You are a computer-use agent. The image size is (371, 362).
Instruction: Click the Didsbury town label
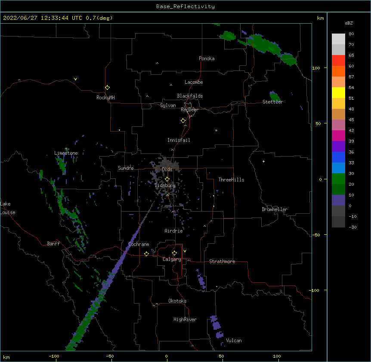coord(165,185)
